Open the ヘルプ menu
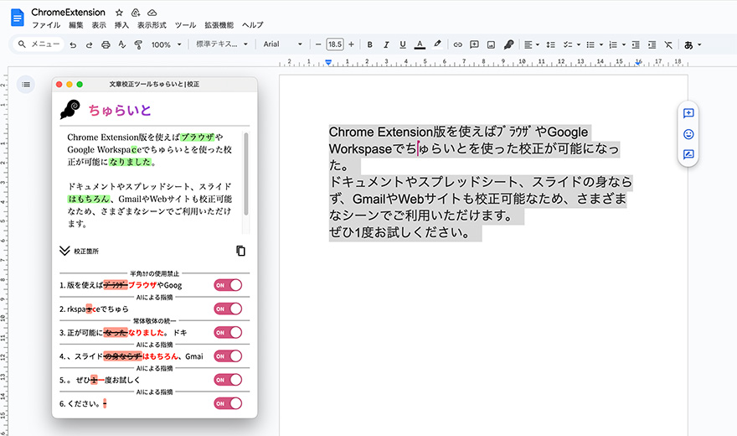Image resolution: width=737 pixels, height=436 pixels. tap(253, 25)
